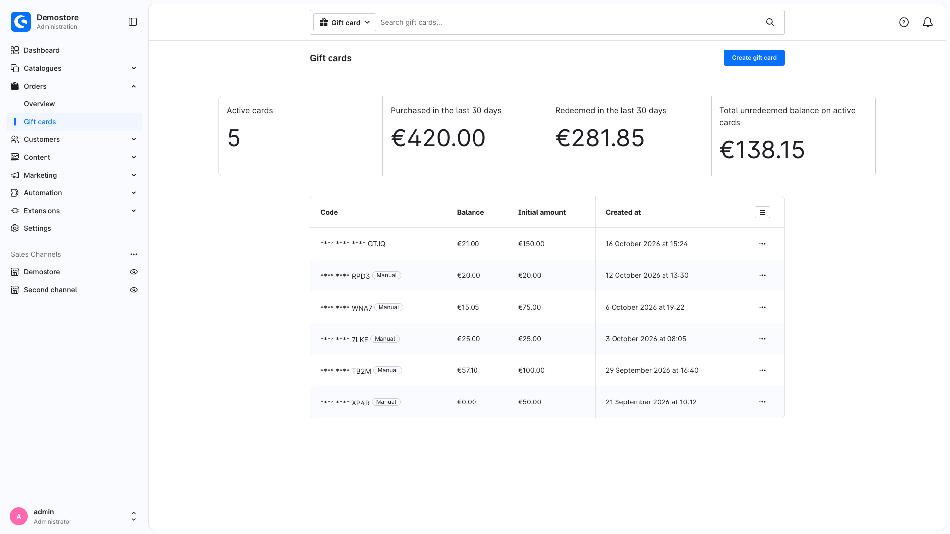
Task: Expand the Customers menu chevron
Action: click(x=134, y=139)
